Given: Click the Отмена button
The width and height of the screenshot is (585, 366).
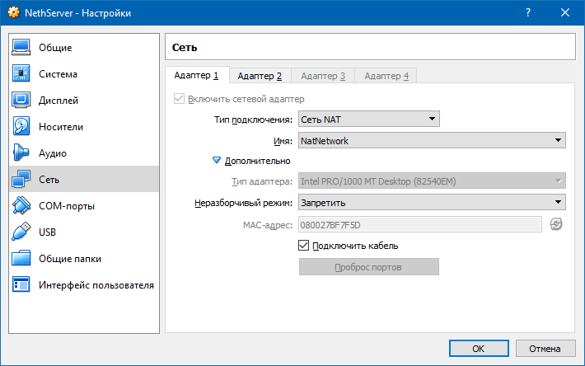Looking at the screenshot, I should [x=545, y=348].
